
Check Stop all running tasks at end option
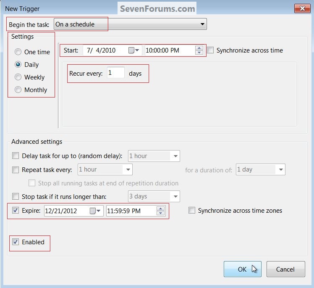point(32,183)
